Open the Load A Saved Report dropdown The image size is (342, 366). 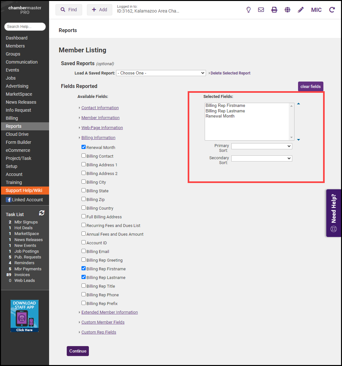tap(161, 73)
